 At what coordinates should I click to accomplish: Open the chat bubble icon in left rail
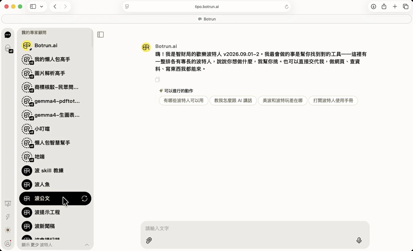(8, 35)
